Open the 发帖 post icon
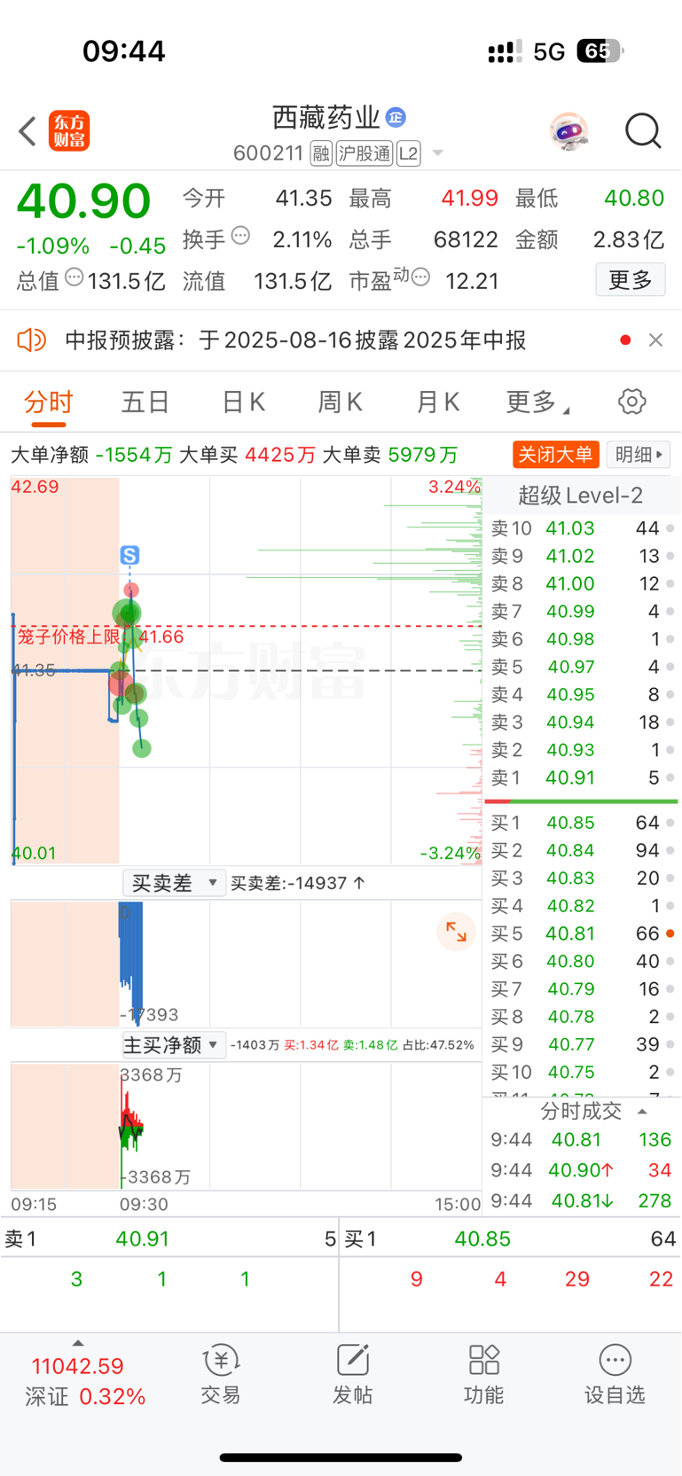Image resolution: width=682 pixels, height=1476 pixels. [x=352, y=1376]
